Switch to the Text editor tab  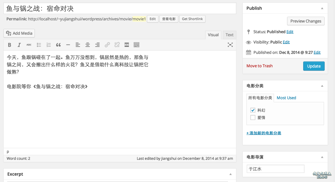point(229,35)
